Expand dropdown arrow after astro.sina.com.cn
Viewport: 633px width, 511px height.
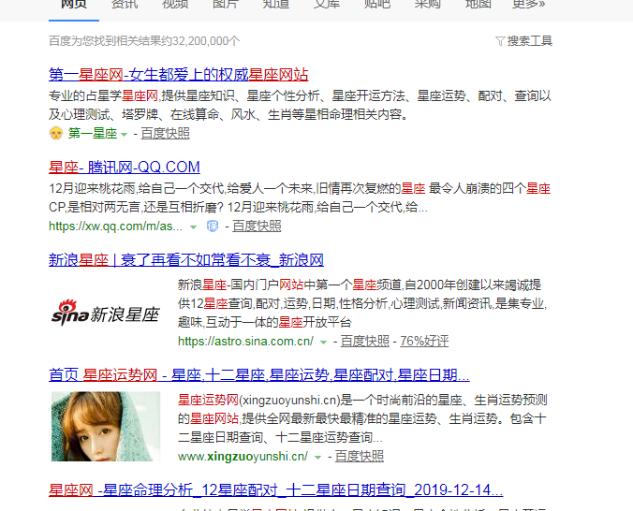[323, 343]
